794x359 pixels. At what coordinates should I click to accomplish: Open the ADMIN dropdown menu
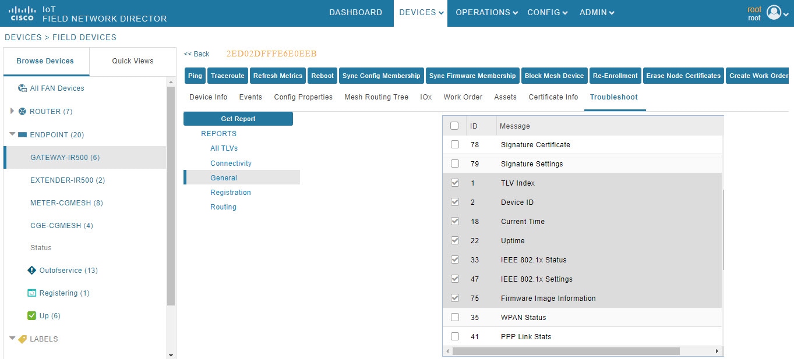(x=597, y=12)
